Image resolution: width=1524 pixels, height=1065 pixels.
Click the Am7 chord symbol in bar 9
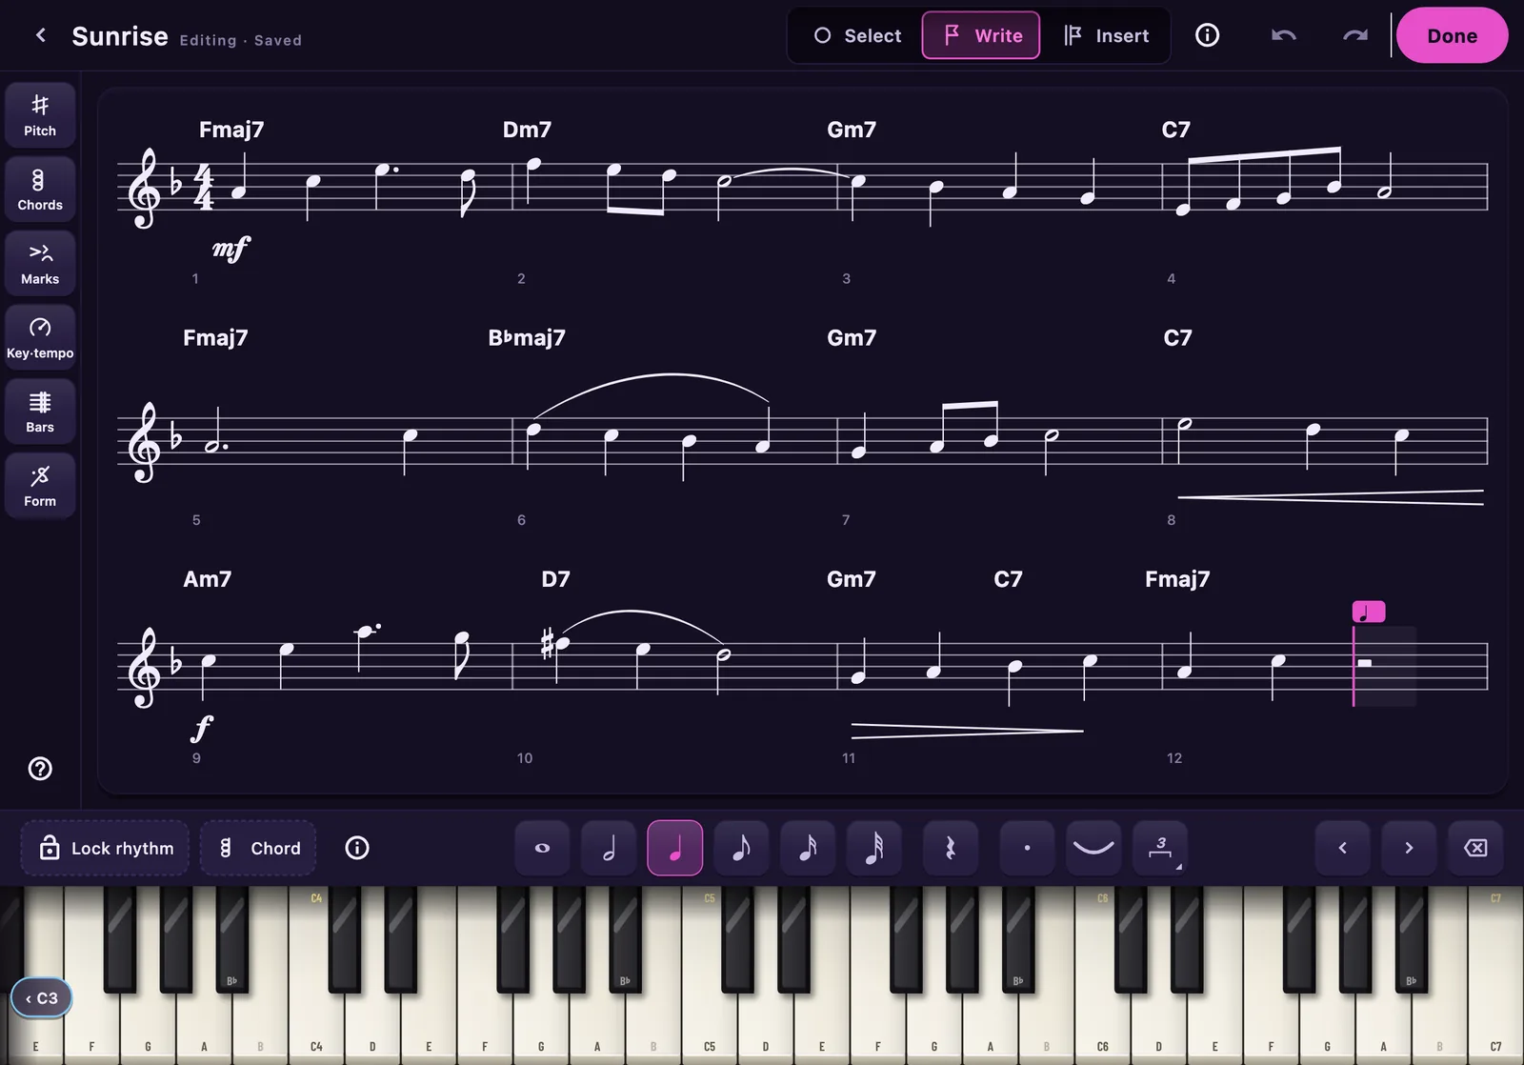point(207,579)
